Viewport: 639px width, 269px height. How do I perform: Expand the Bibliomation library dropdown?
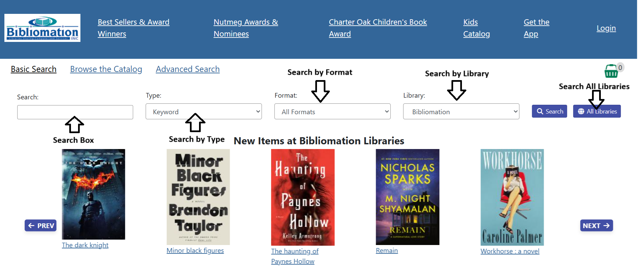click(461, 112)
